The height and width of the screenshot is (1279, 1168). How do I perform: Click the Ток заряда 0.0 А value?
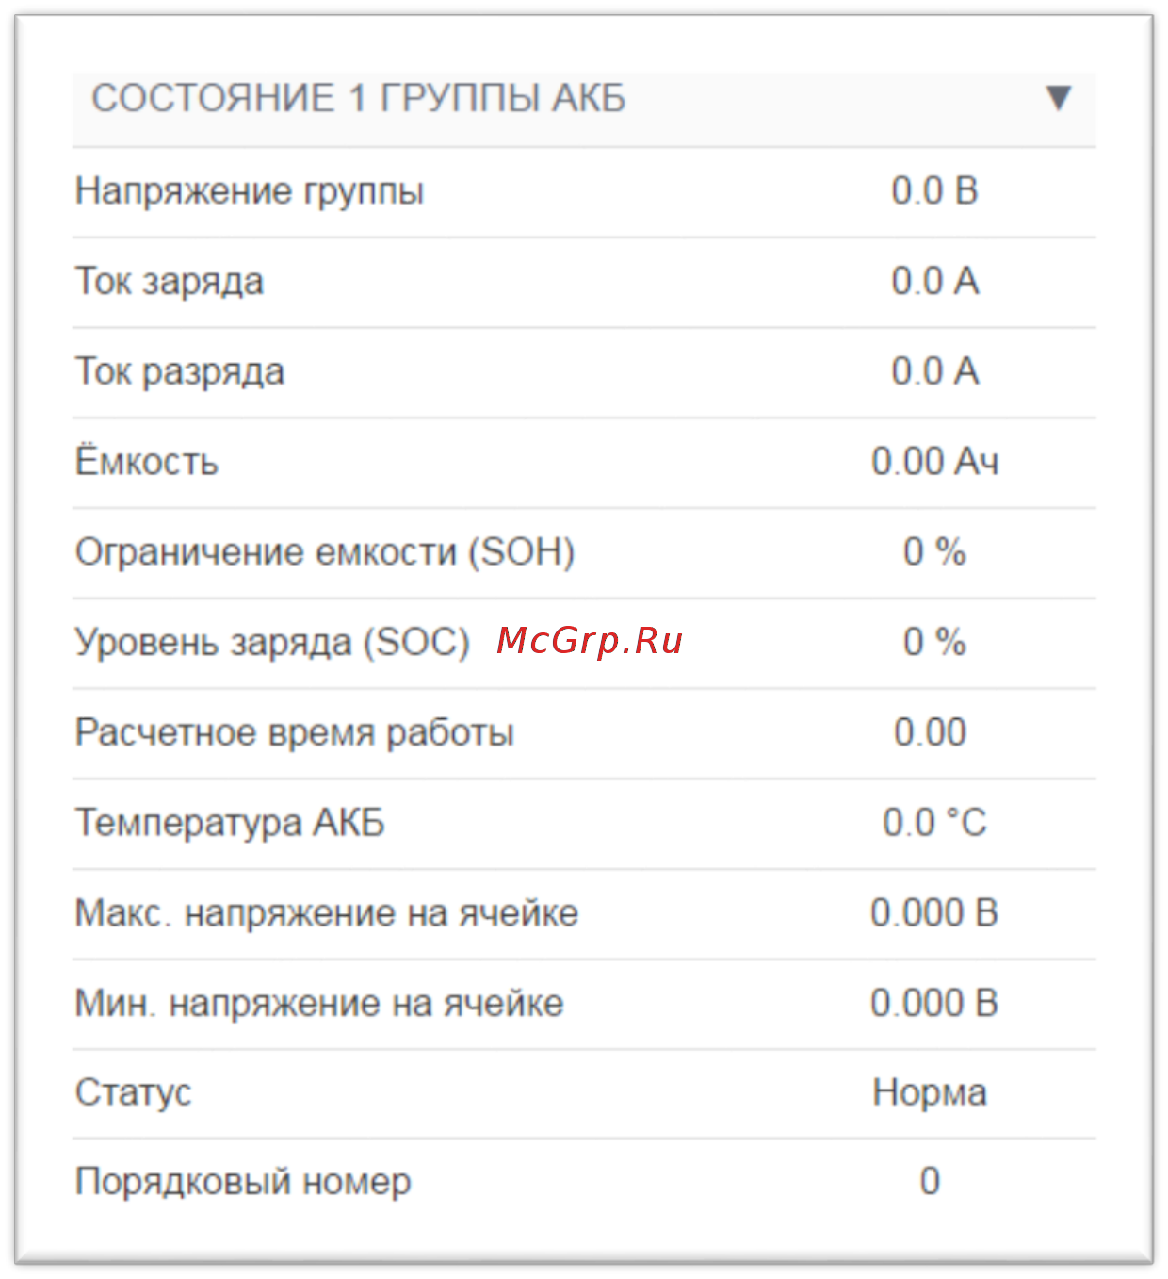coord(934,281)
